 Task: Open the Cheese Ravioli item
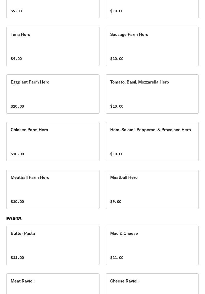click(152, 284)
